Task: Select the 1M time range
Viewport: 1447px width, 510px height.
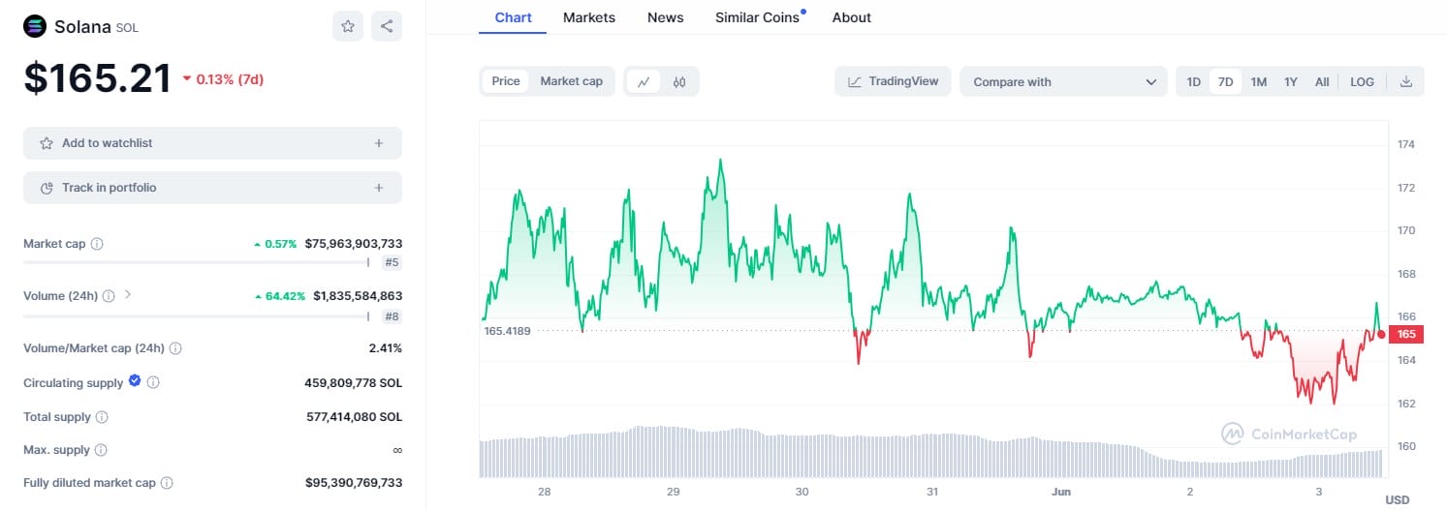Action: pyautogui.click(x=1258, y=82)
